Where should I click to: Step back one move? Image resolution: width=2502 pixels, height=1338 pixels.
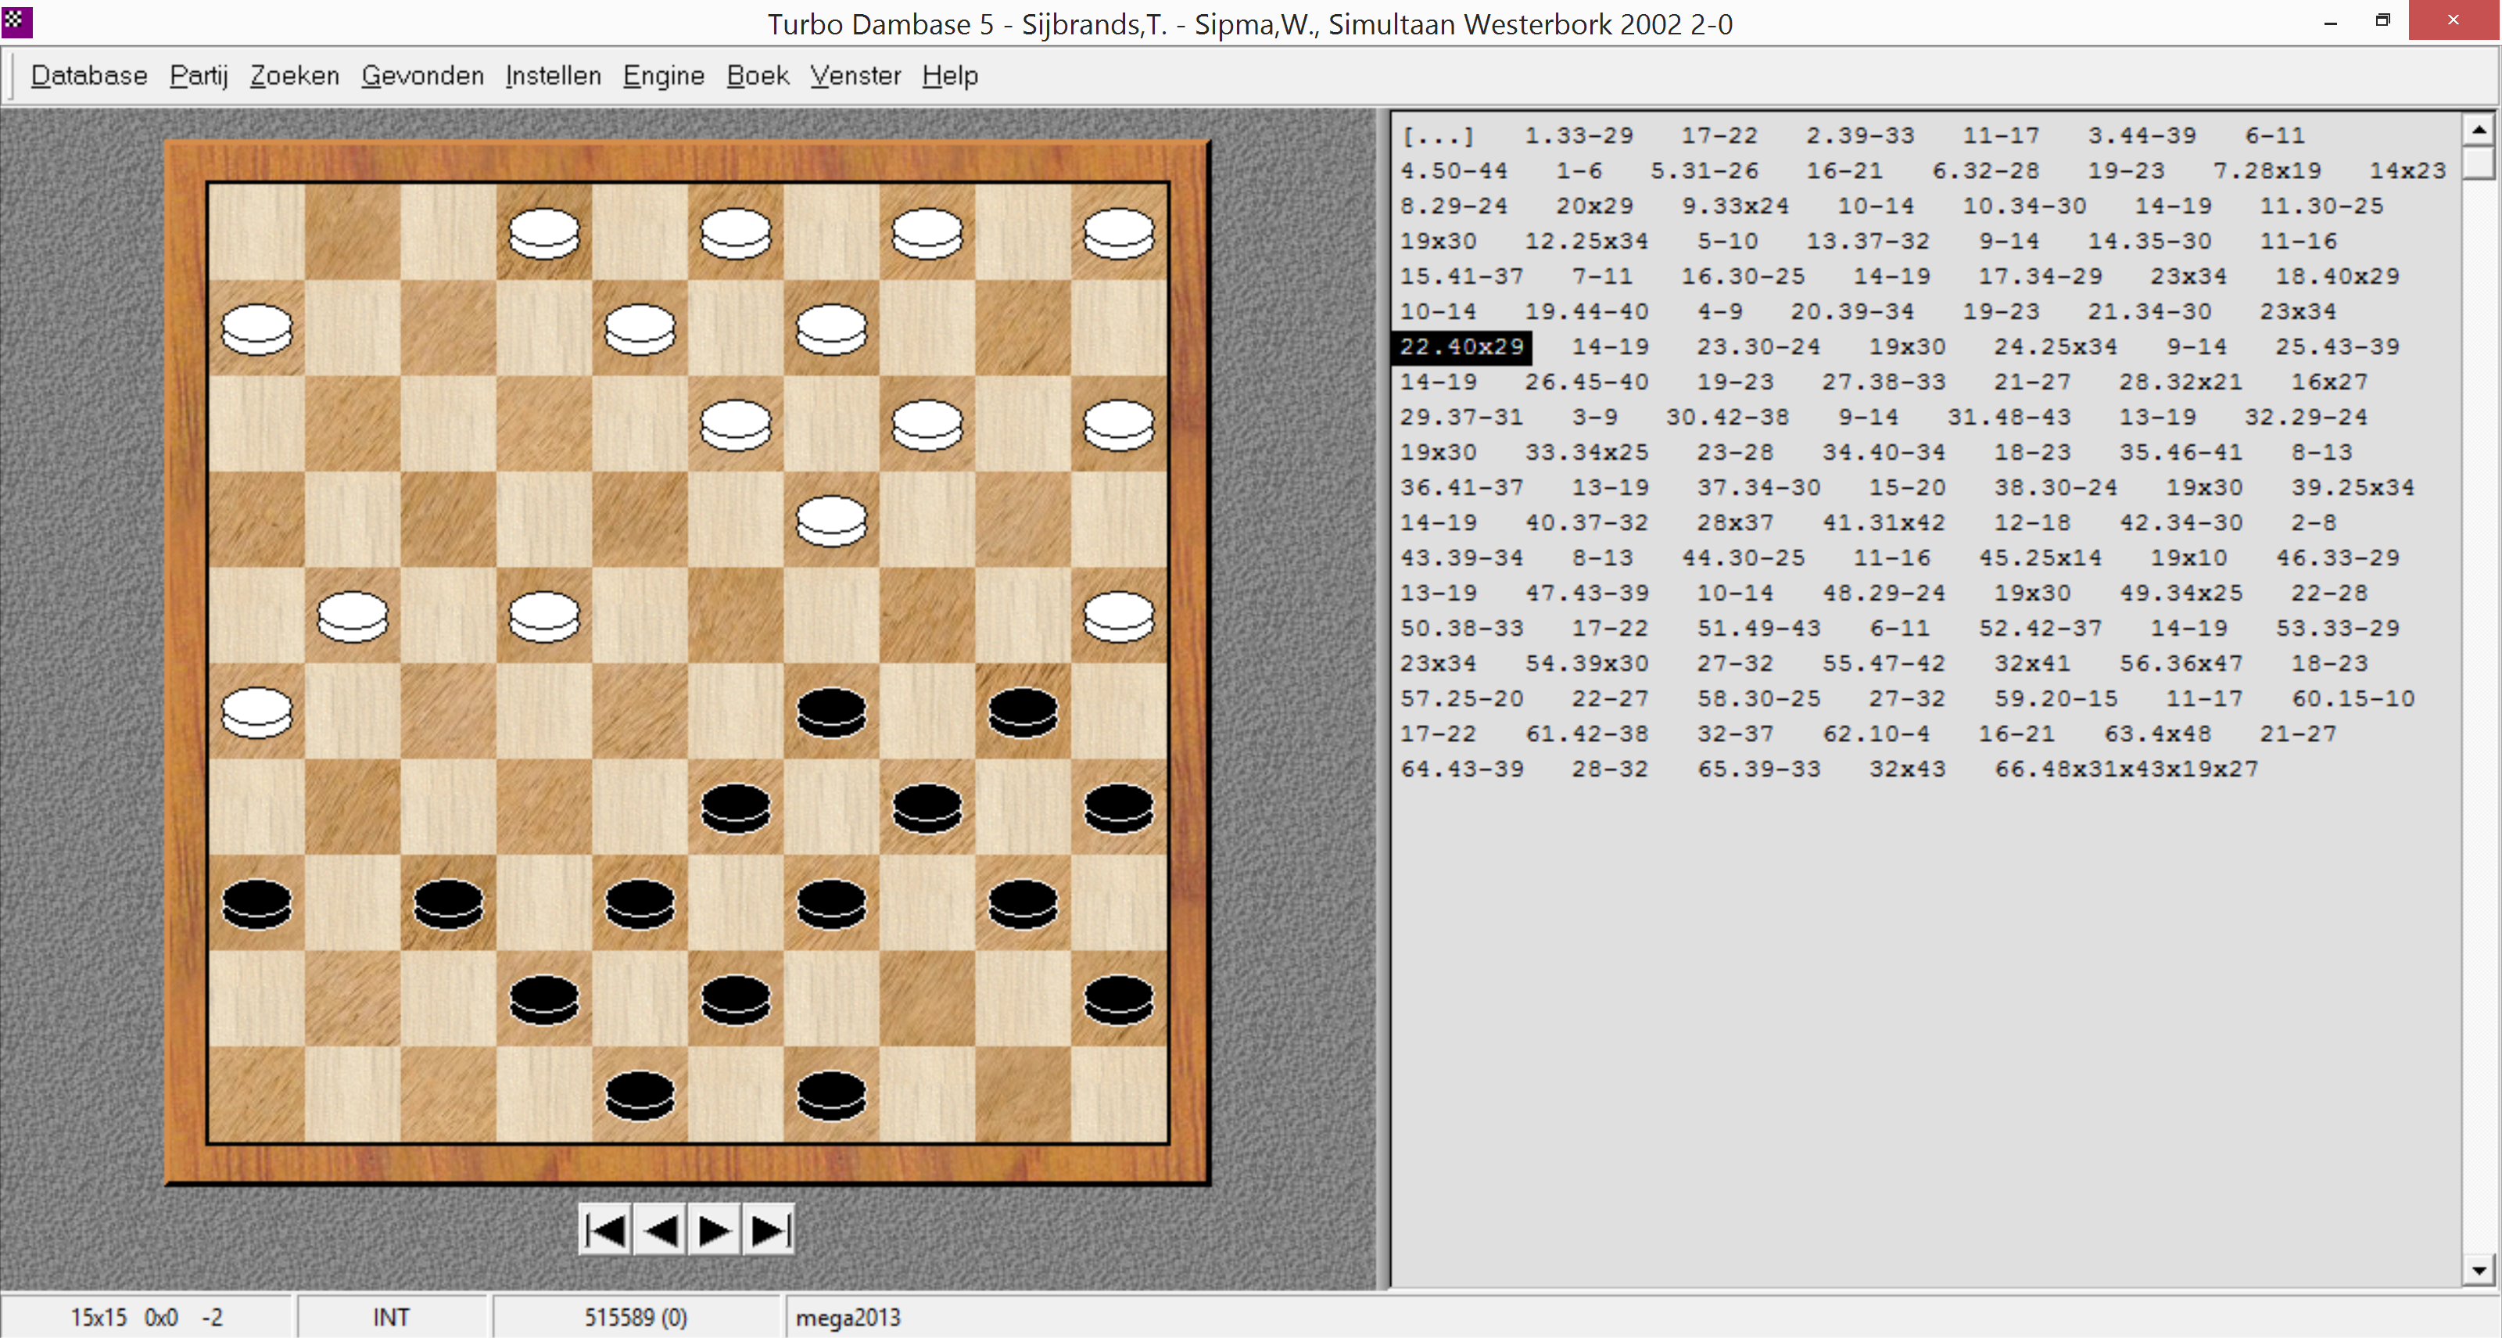(661, 1231)
